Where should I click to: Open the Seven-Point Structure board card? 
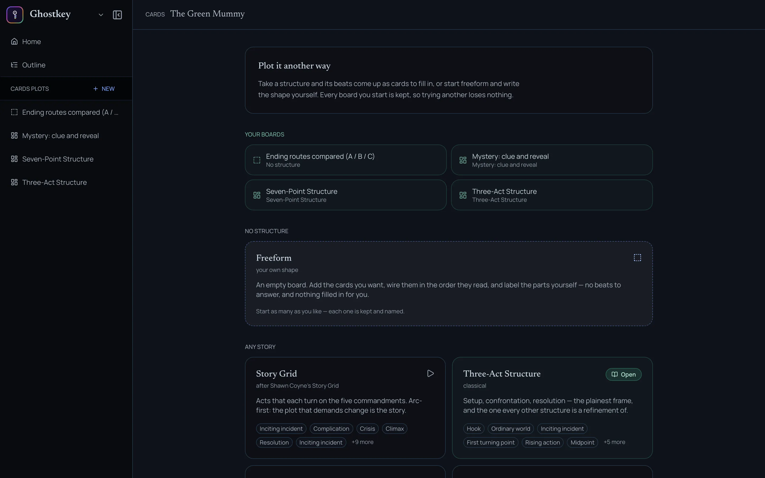pos(346,195)
